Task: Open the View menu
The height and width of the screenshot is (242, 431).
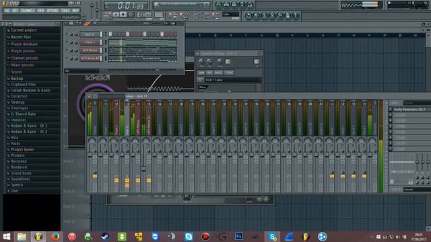Action: pos(40,11)
